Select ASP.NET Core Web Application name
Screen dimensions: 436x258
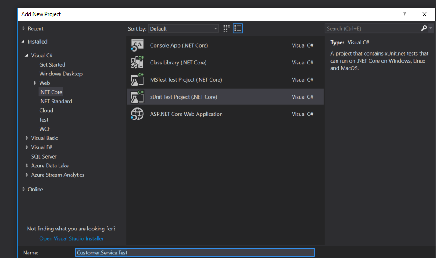pos(186,114)
